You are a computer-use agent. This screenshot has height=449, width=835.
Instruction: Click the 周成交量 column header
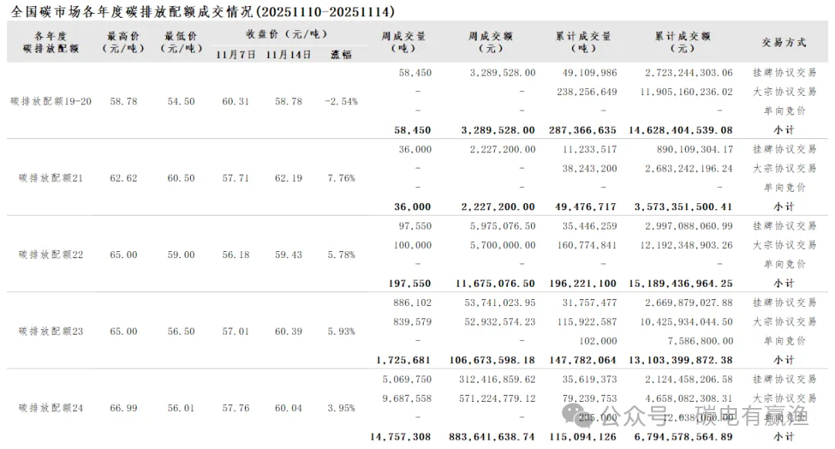(404, 42)
